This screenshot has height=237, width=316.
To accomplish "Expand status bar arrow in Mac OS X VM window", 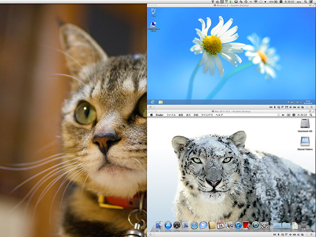I will [307, 234].
